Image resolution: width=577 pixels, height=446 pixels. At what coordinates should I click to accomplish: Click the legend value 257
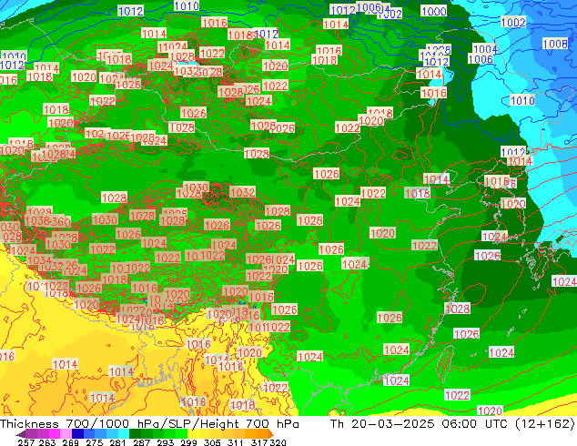click(x=26, y=442)
